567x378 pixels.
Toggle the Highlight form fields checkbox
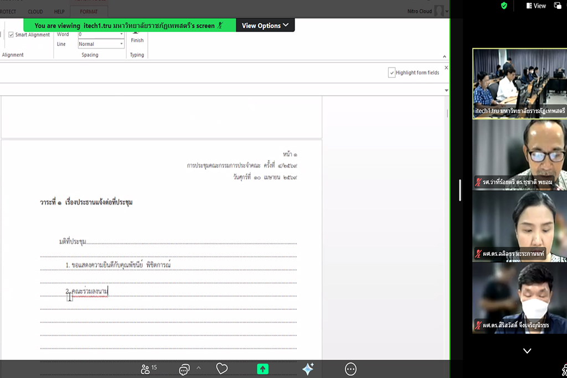coord(392,73)
